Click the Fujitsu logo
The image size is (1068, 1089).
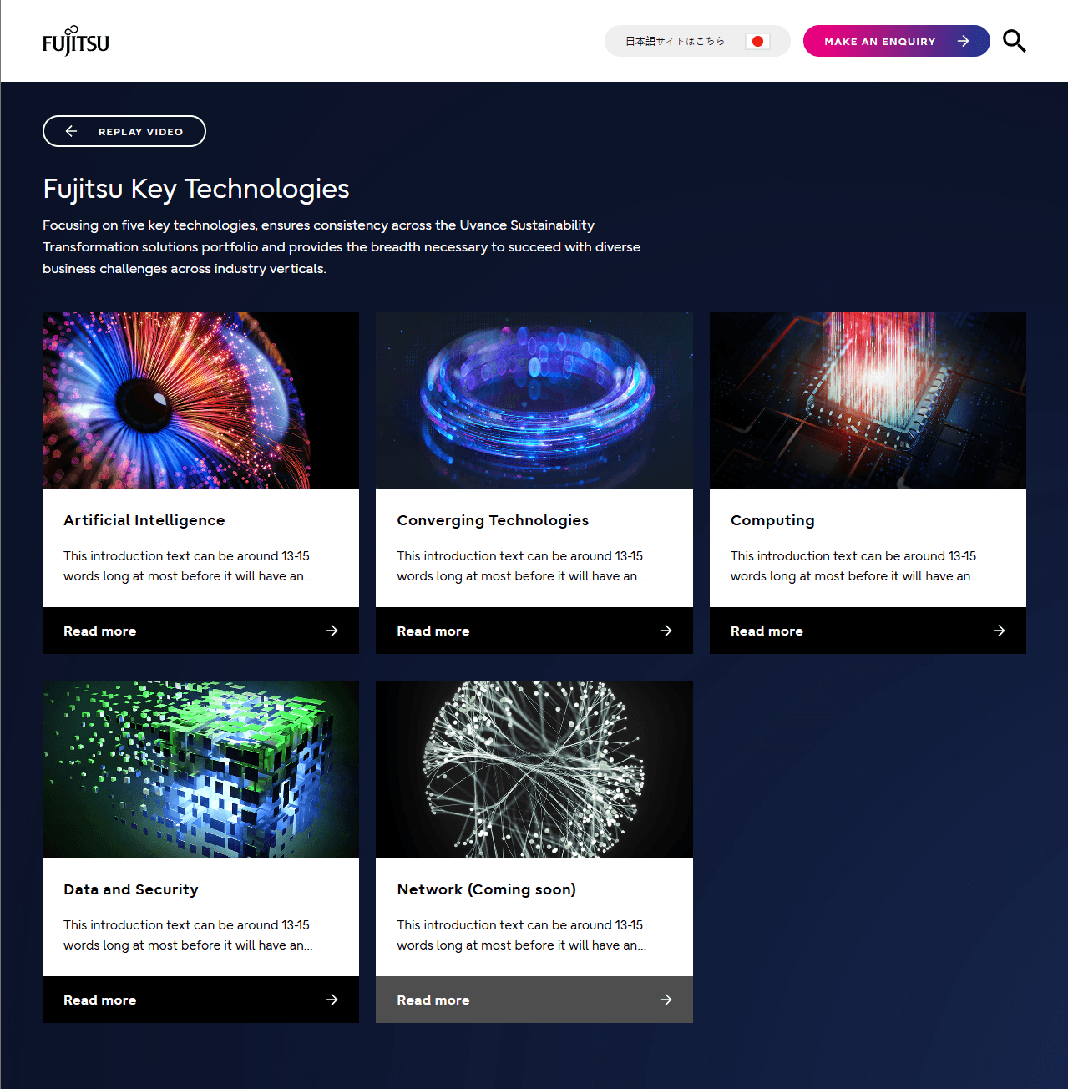coord(76,41)
